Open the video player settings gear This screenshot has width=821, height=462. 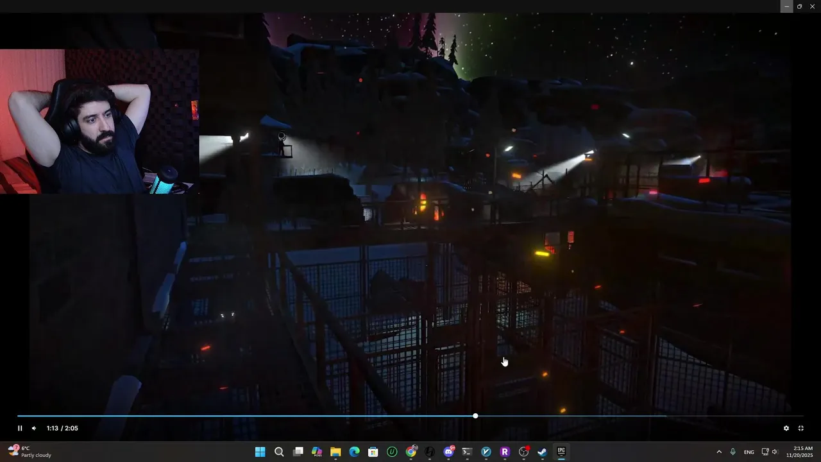pyautogui.click(x=786, y=428)
